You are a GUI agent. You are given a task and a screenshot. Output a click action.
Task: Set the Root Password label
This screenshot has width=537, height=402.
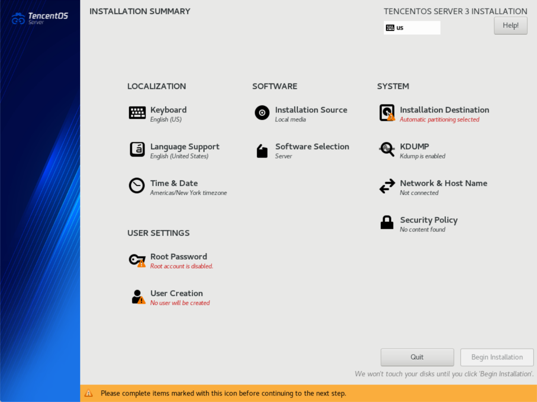(179, 257)
